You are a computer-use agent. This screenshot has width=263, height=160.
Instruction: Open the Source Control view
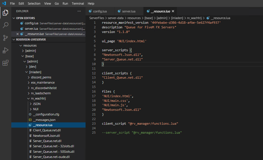(6, 38)
